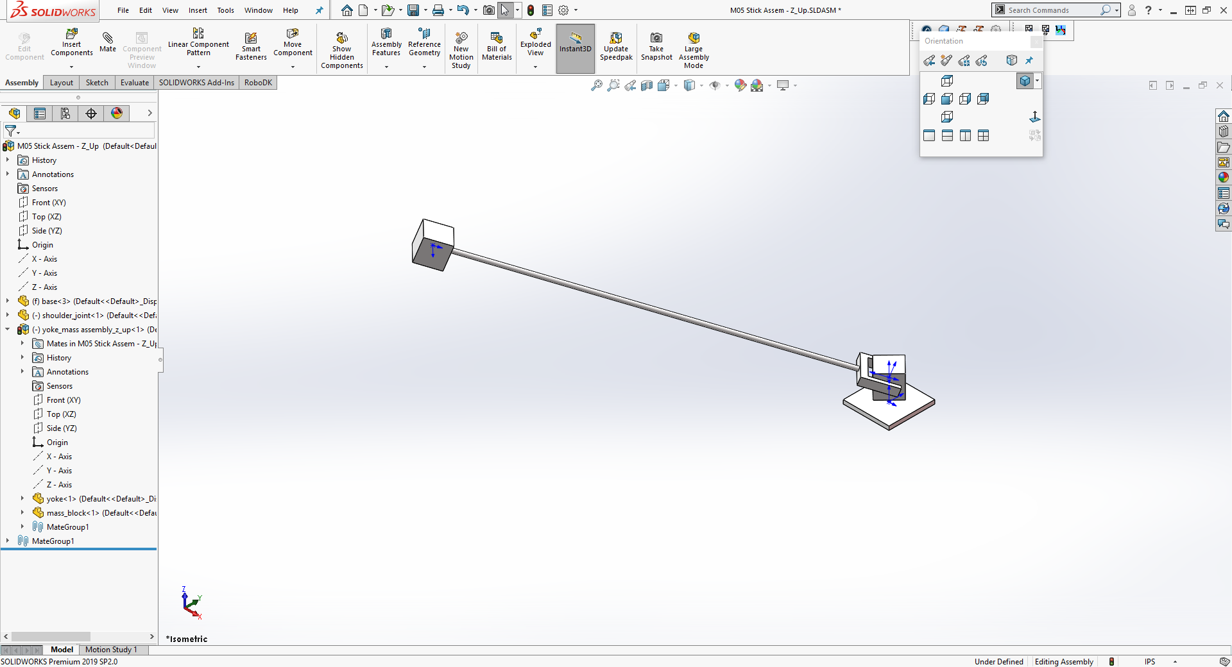The width and height of the screenshot is (1232, 667).
Task: Click the Motion Study 1 tab
Action: [111, 650]
